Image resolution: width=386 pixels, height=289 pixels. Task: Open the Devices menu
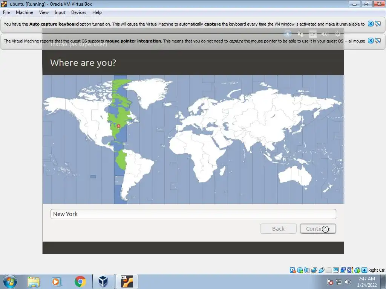(x=79, y=12)
